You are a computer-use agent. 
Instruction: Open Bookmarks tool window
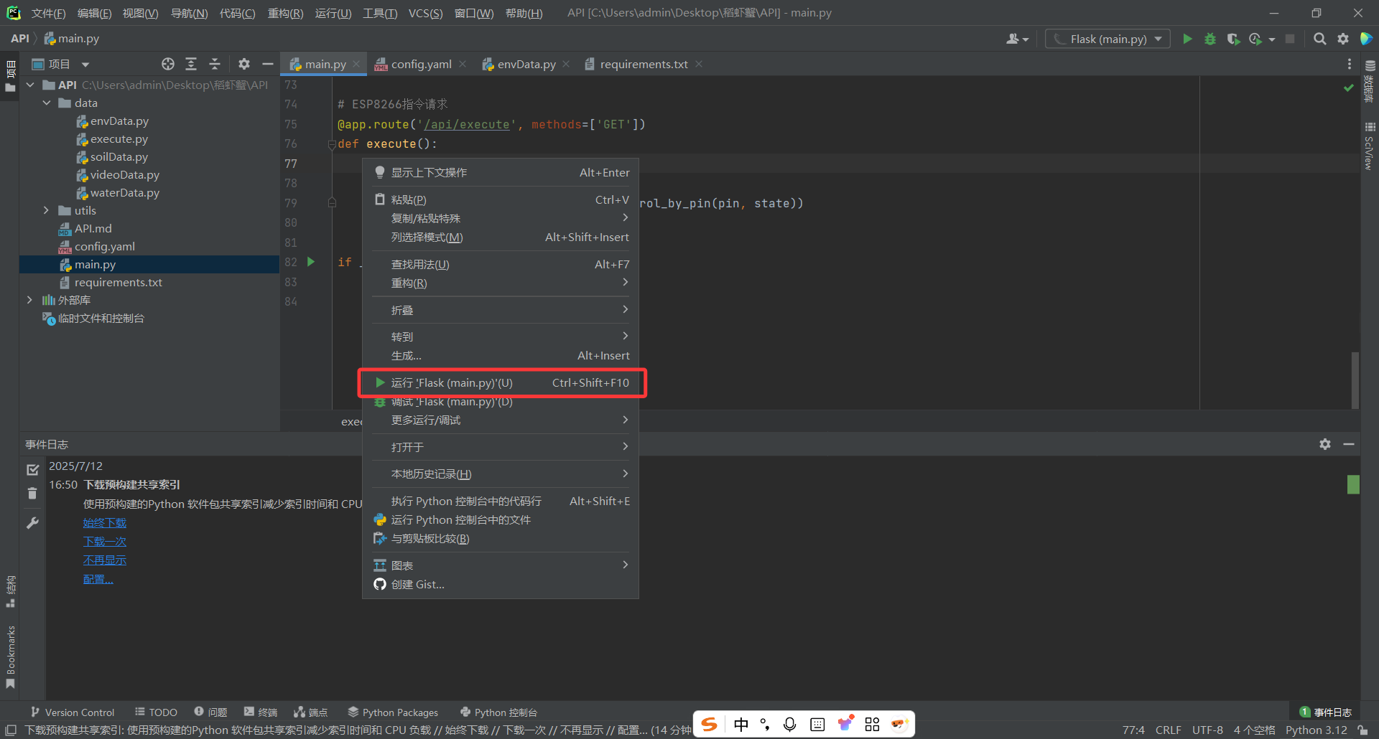tap(10, 656)
